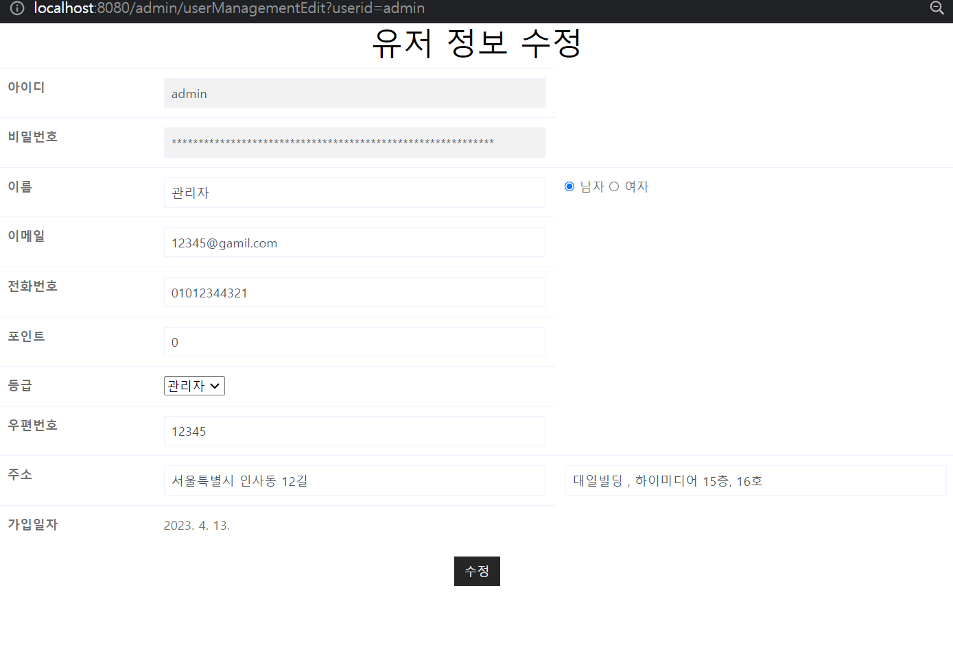
Task: Click the page heading 유저 정보 수정
Action: 477,43
